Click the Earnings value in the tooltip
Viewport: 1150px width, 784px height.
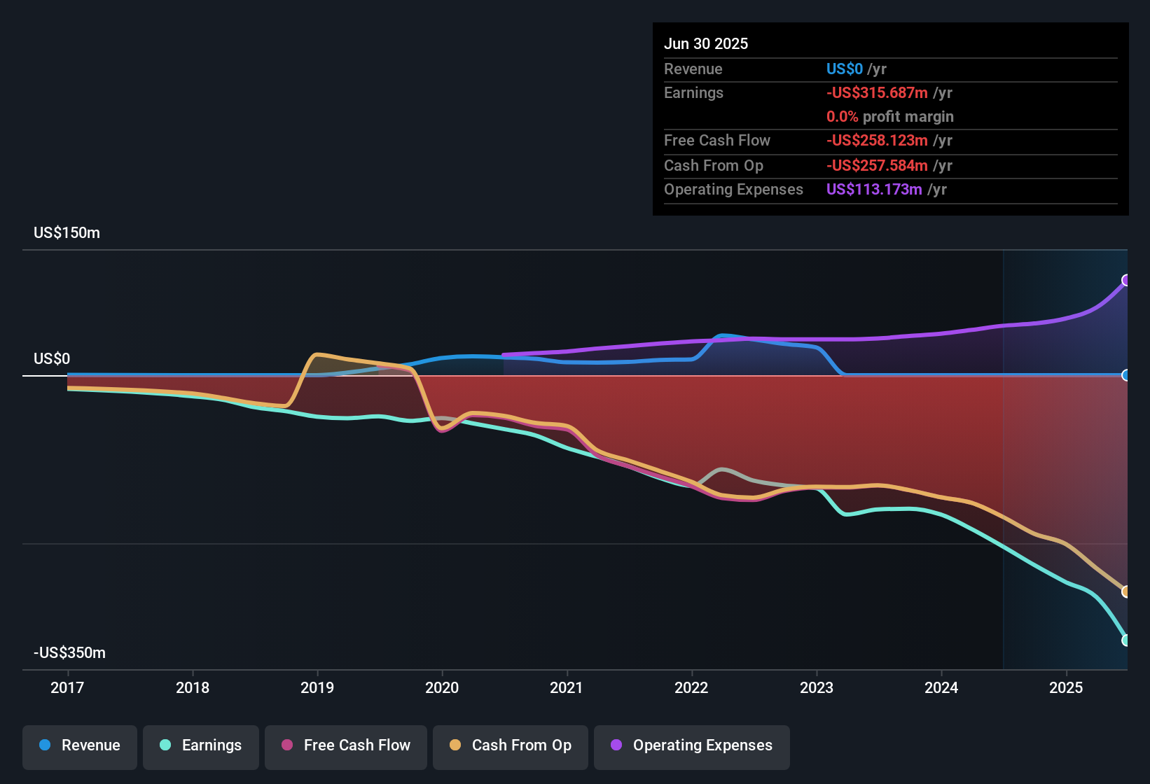(877, 93)
